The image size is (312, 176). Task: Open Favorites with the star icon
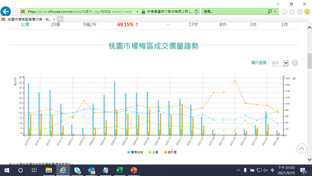coord(292,12)
